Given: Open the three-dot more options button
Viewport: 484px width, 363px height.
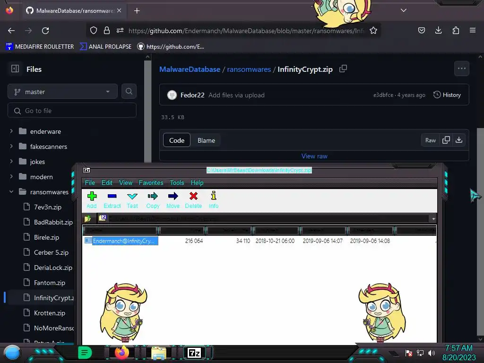Looking at the screenshot, I should click(461, 69).
